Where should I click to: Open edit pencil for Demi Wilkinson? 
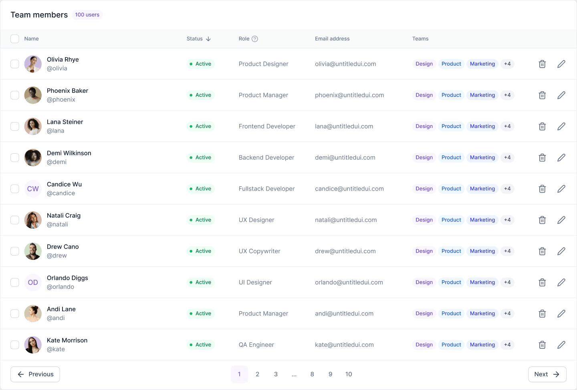click(x=561, y=158)
